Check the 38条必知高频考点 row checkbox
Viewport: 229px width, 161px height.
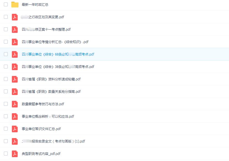click(6, 67)
